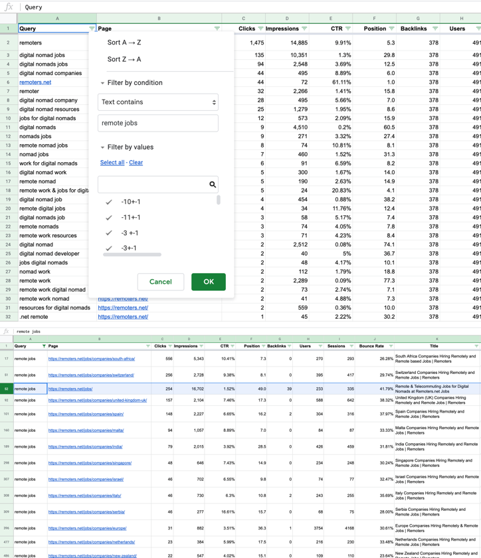The width and height of the screenshot is (481, 558).
Task: Open the remoters.net link in Query column
Action: [x=35, y=82]
